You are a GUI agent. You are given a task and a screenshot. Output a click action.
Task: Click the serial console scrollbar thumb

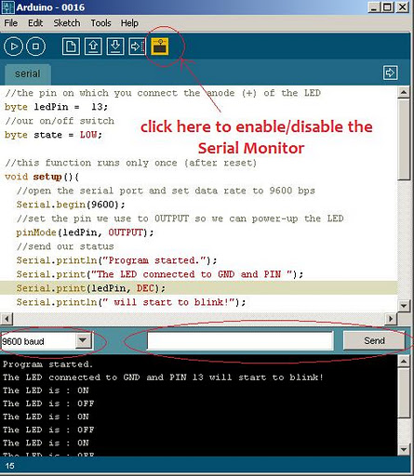[404, 392]
